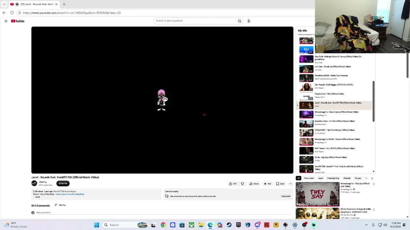Select the All filter chip
The width and height of the screenshot is (410, 230).
click(299, 178)
